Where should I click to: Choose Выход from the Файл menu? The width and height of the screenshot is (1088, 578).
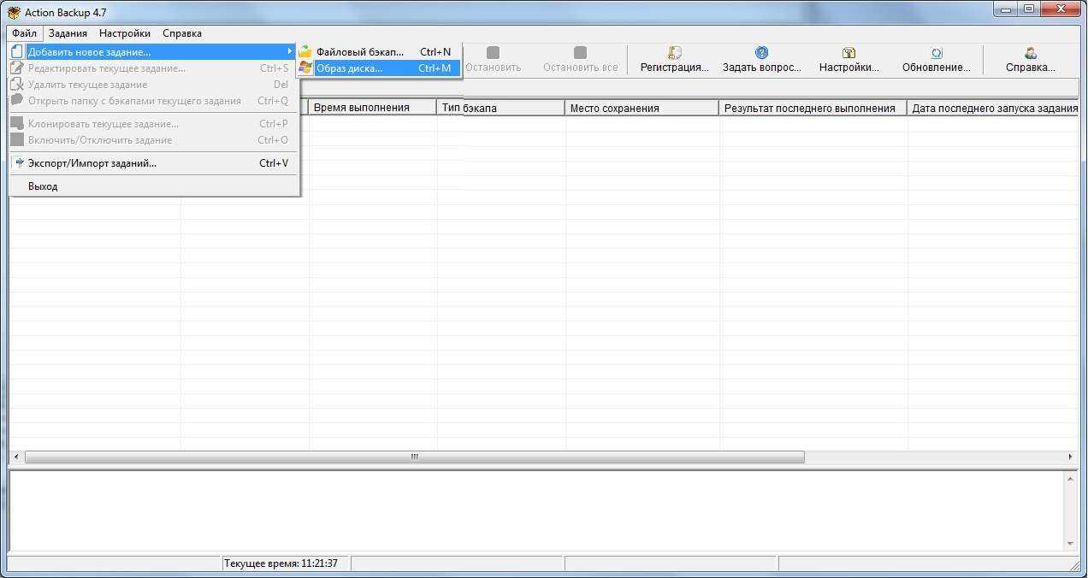coord(43,186)
